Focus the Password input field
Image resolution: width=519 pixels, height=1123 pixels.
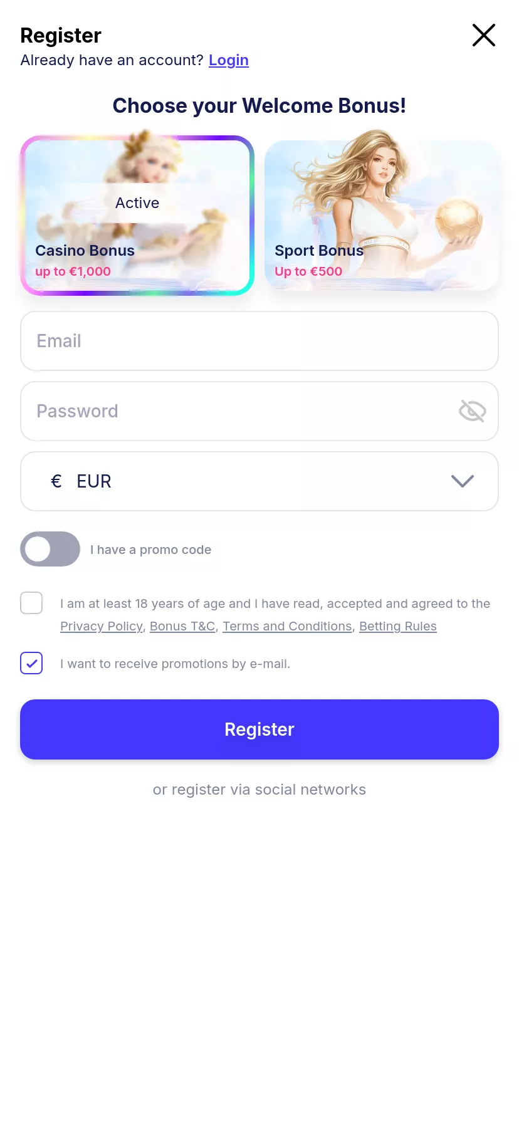tap(259, 411)
